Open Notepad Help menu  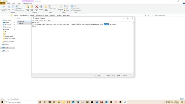tap(49, 21)
